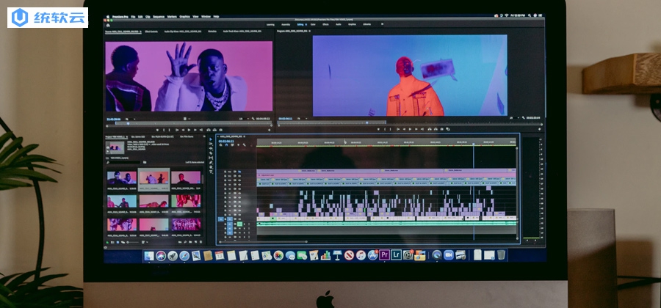Select the Razor tool

(x=211, y=153)
